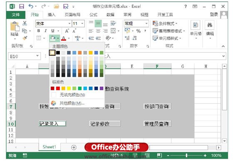Apply the borders button
The height and width of the screenshot is (163, 233).
(39, 38)
